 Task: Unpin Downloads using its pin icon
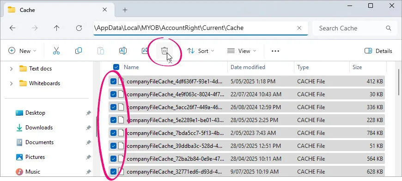click(88, 128)
